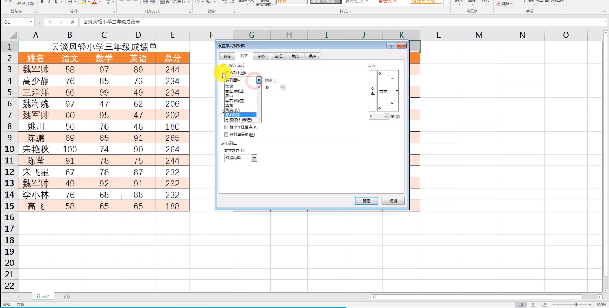Screen dimensions: 609x308
Task: Click the formula bar cancel X icon
Action: point(50,22)
